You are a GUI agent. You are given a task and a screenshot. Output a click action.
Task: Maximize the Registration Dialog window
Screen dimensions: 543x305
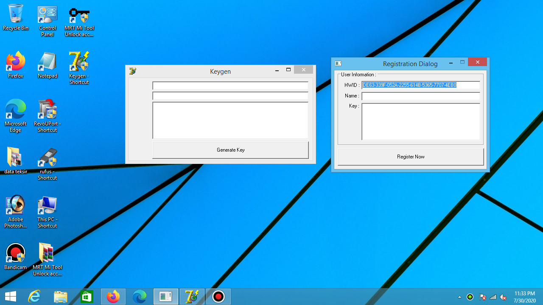[x=462, y=63]
